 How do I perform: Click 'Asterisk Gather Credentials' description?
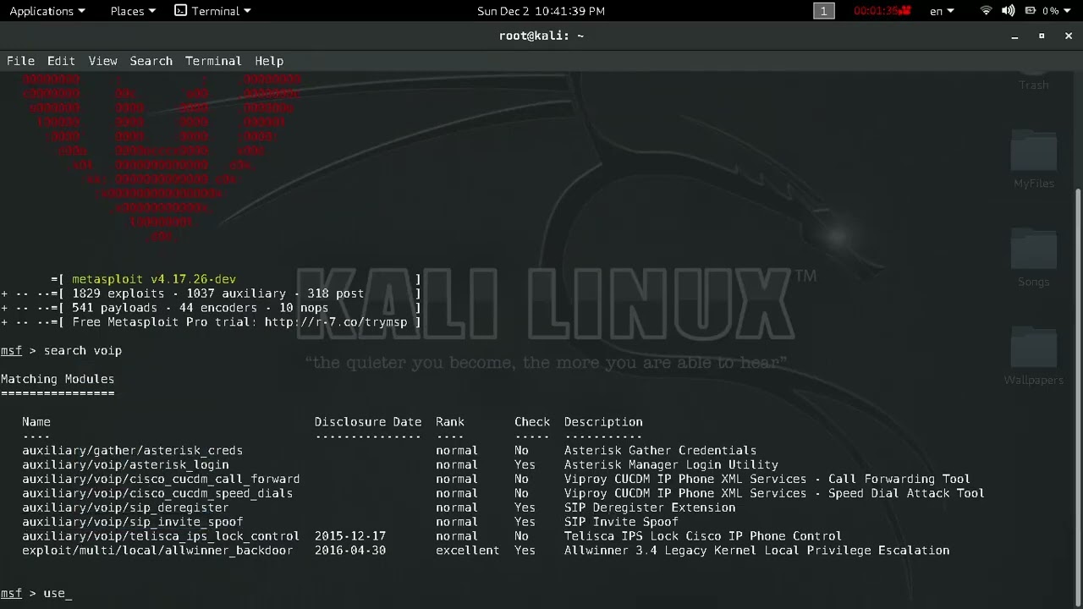click(x=661, y=451)
